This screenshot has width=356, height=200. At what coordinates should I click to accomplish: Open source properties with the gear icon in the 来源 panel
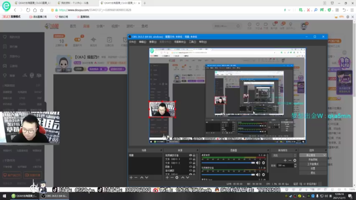tap(177, 177)
